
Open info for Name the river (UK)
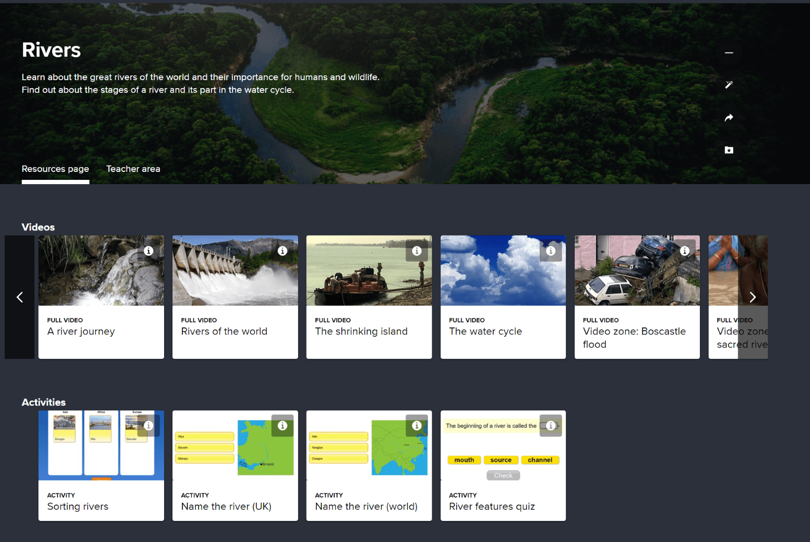(282, 426)
